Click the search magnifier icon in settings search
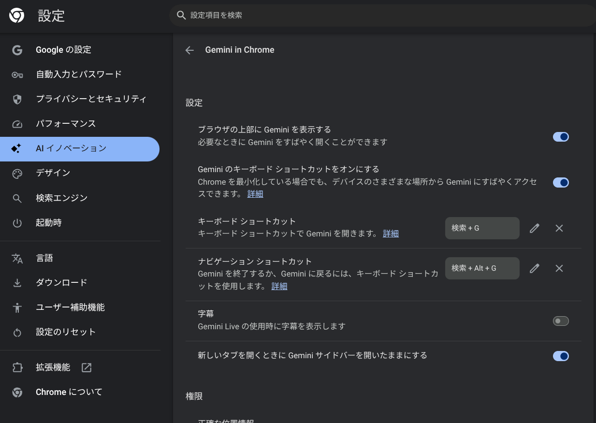This screenshot has width=596, height=423. [182, 15]
